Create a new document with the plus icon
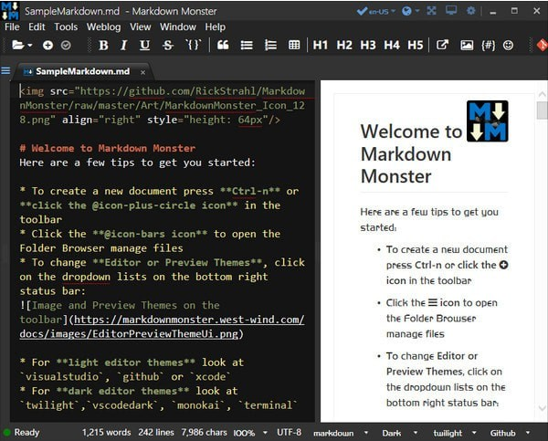The width and height of the screenshot is (548, 441). [47, 45]
